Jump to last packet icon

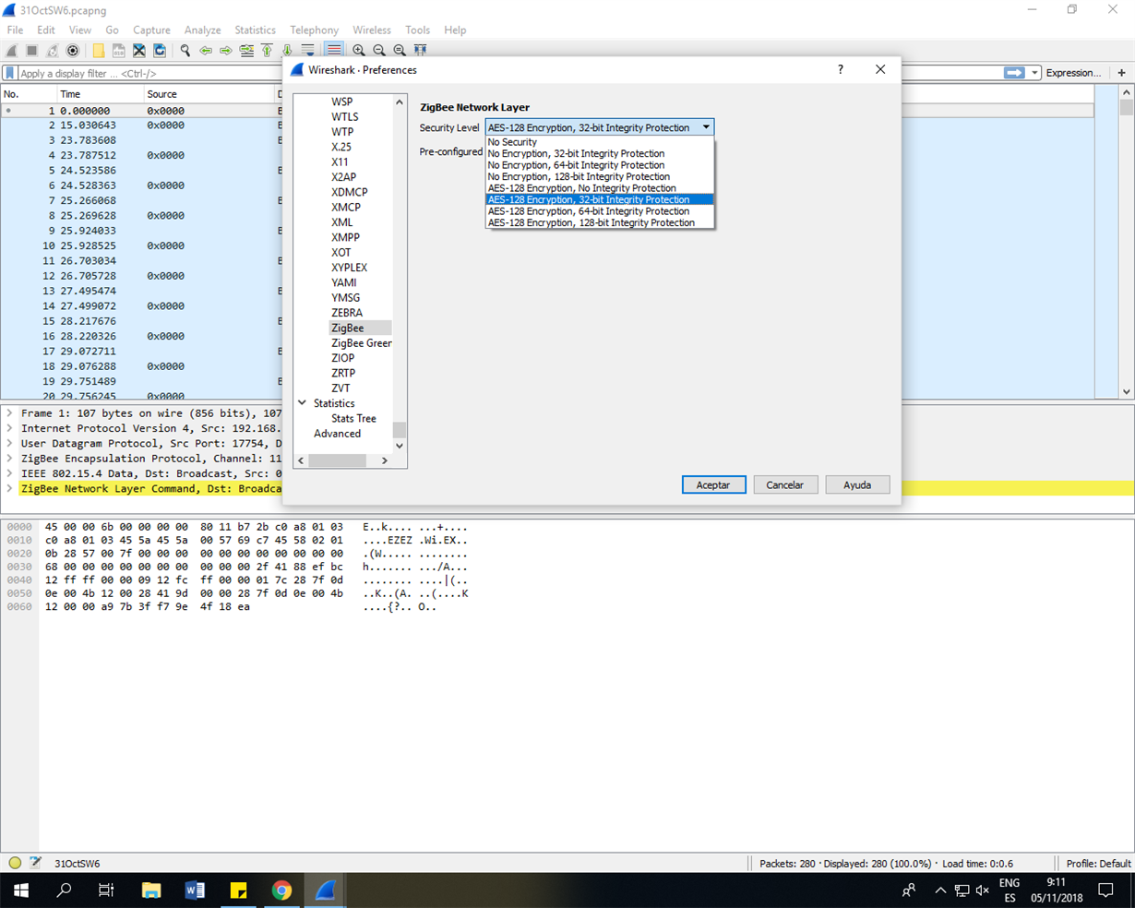tap(287, 51)
